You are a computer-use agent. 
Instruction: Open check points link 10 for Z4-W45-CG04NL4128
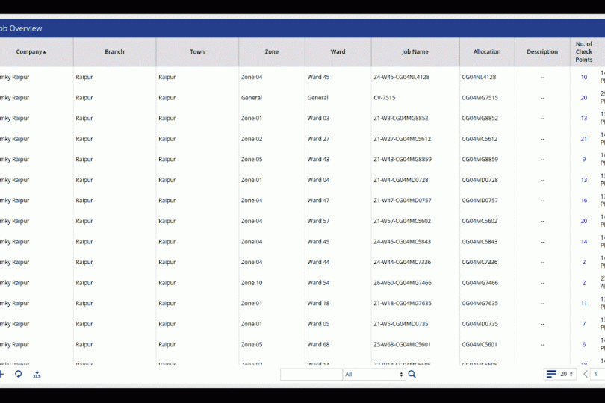click(x=584, y=77)
